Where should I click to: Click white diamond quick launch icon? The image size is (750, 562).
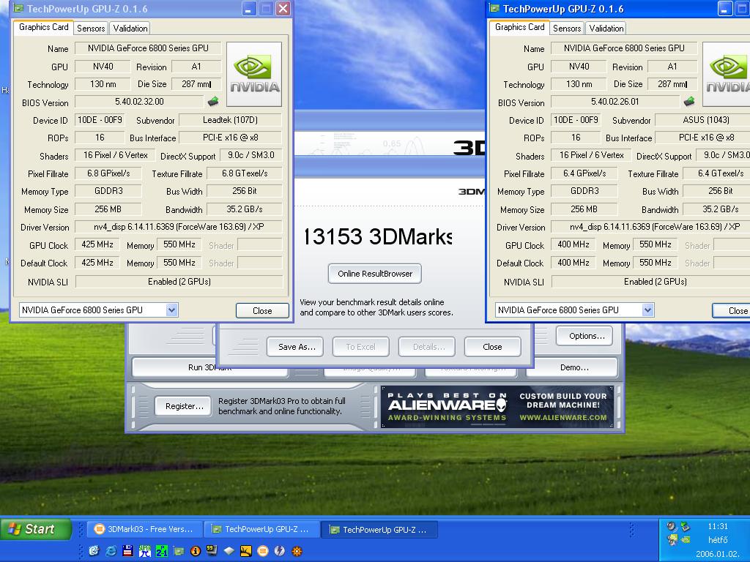coord(229,551)
